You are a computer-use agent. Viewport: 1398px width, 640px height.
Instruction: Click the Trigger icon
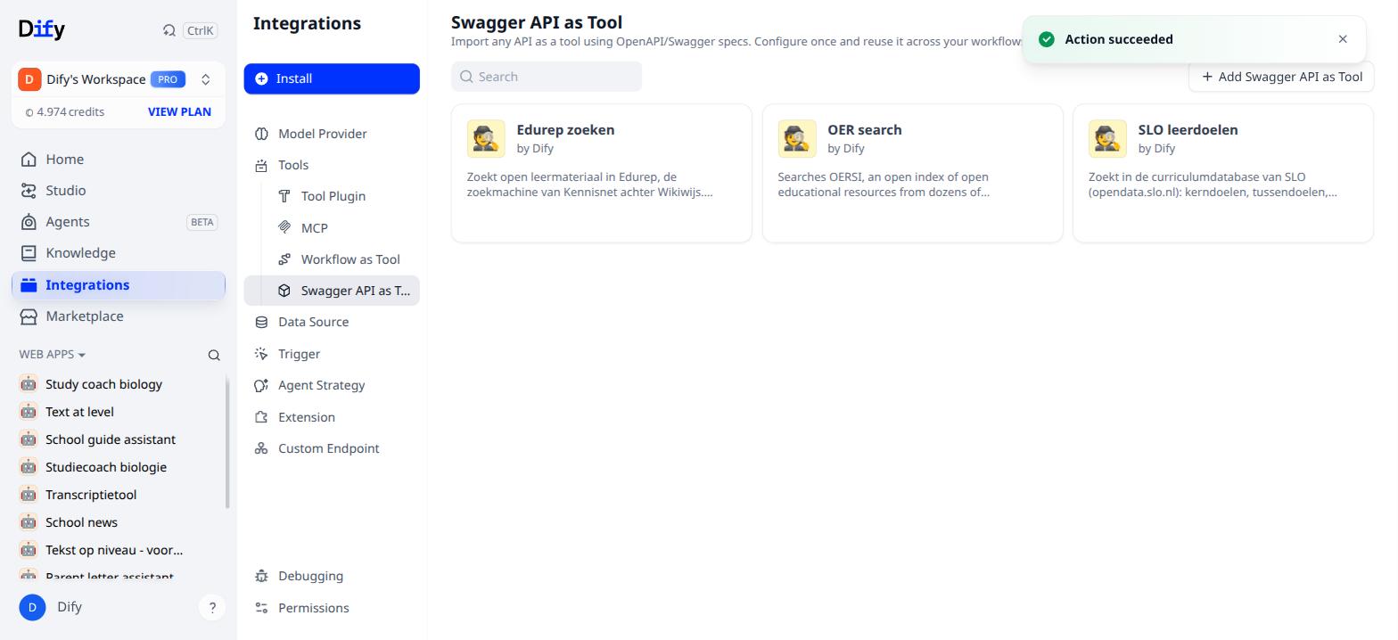tap(261, 354)
